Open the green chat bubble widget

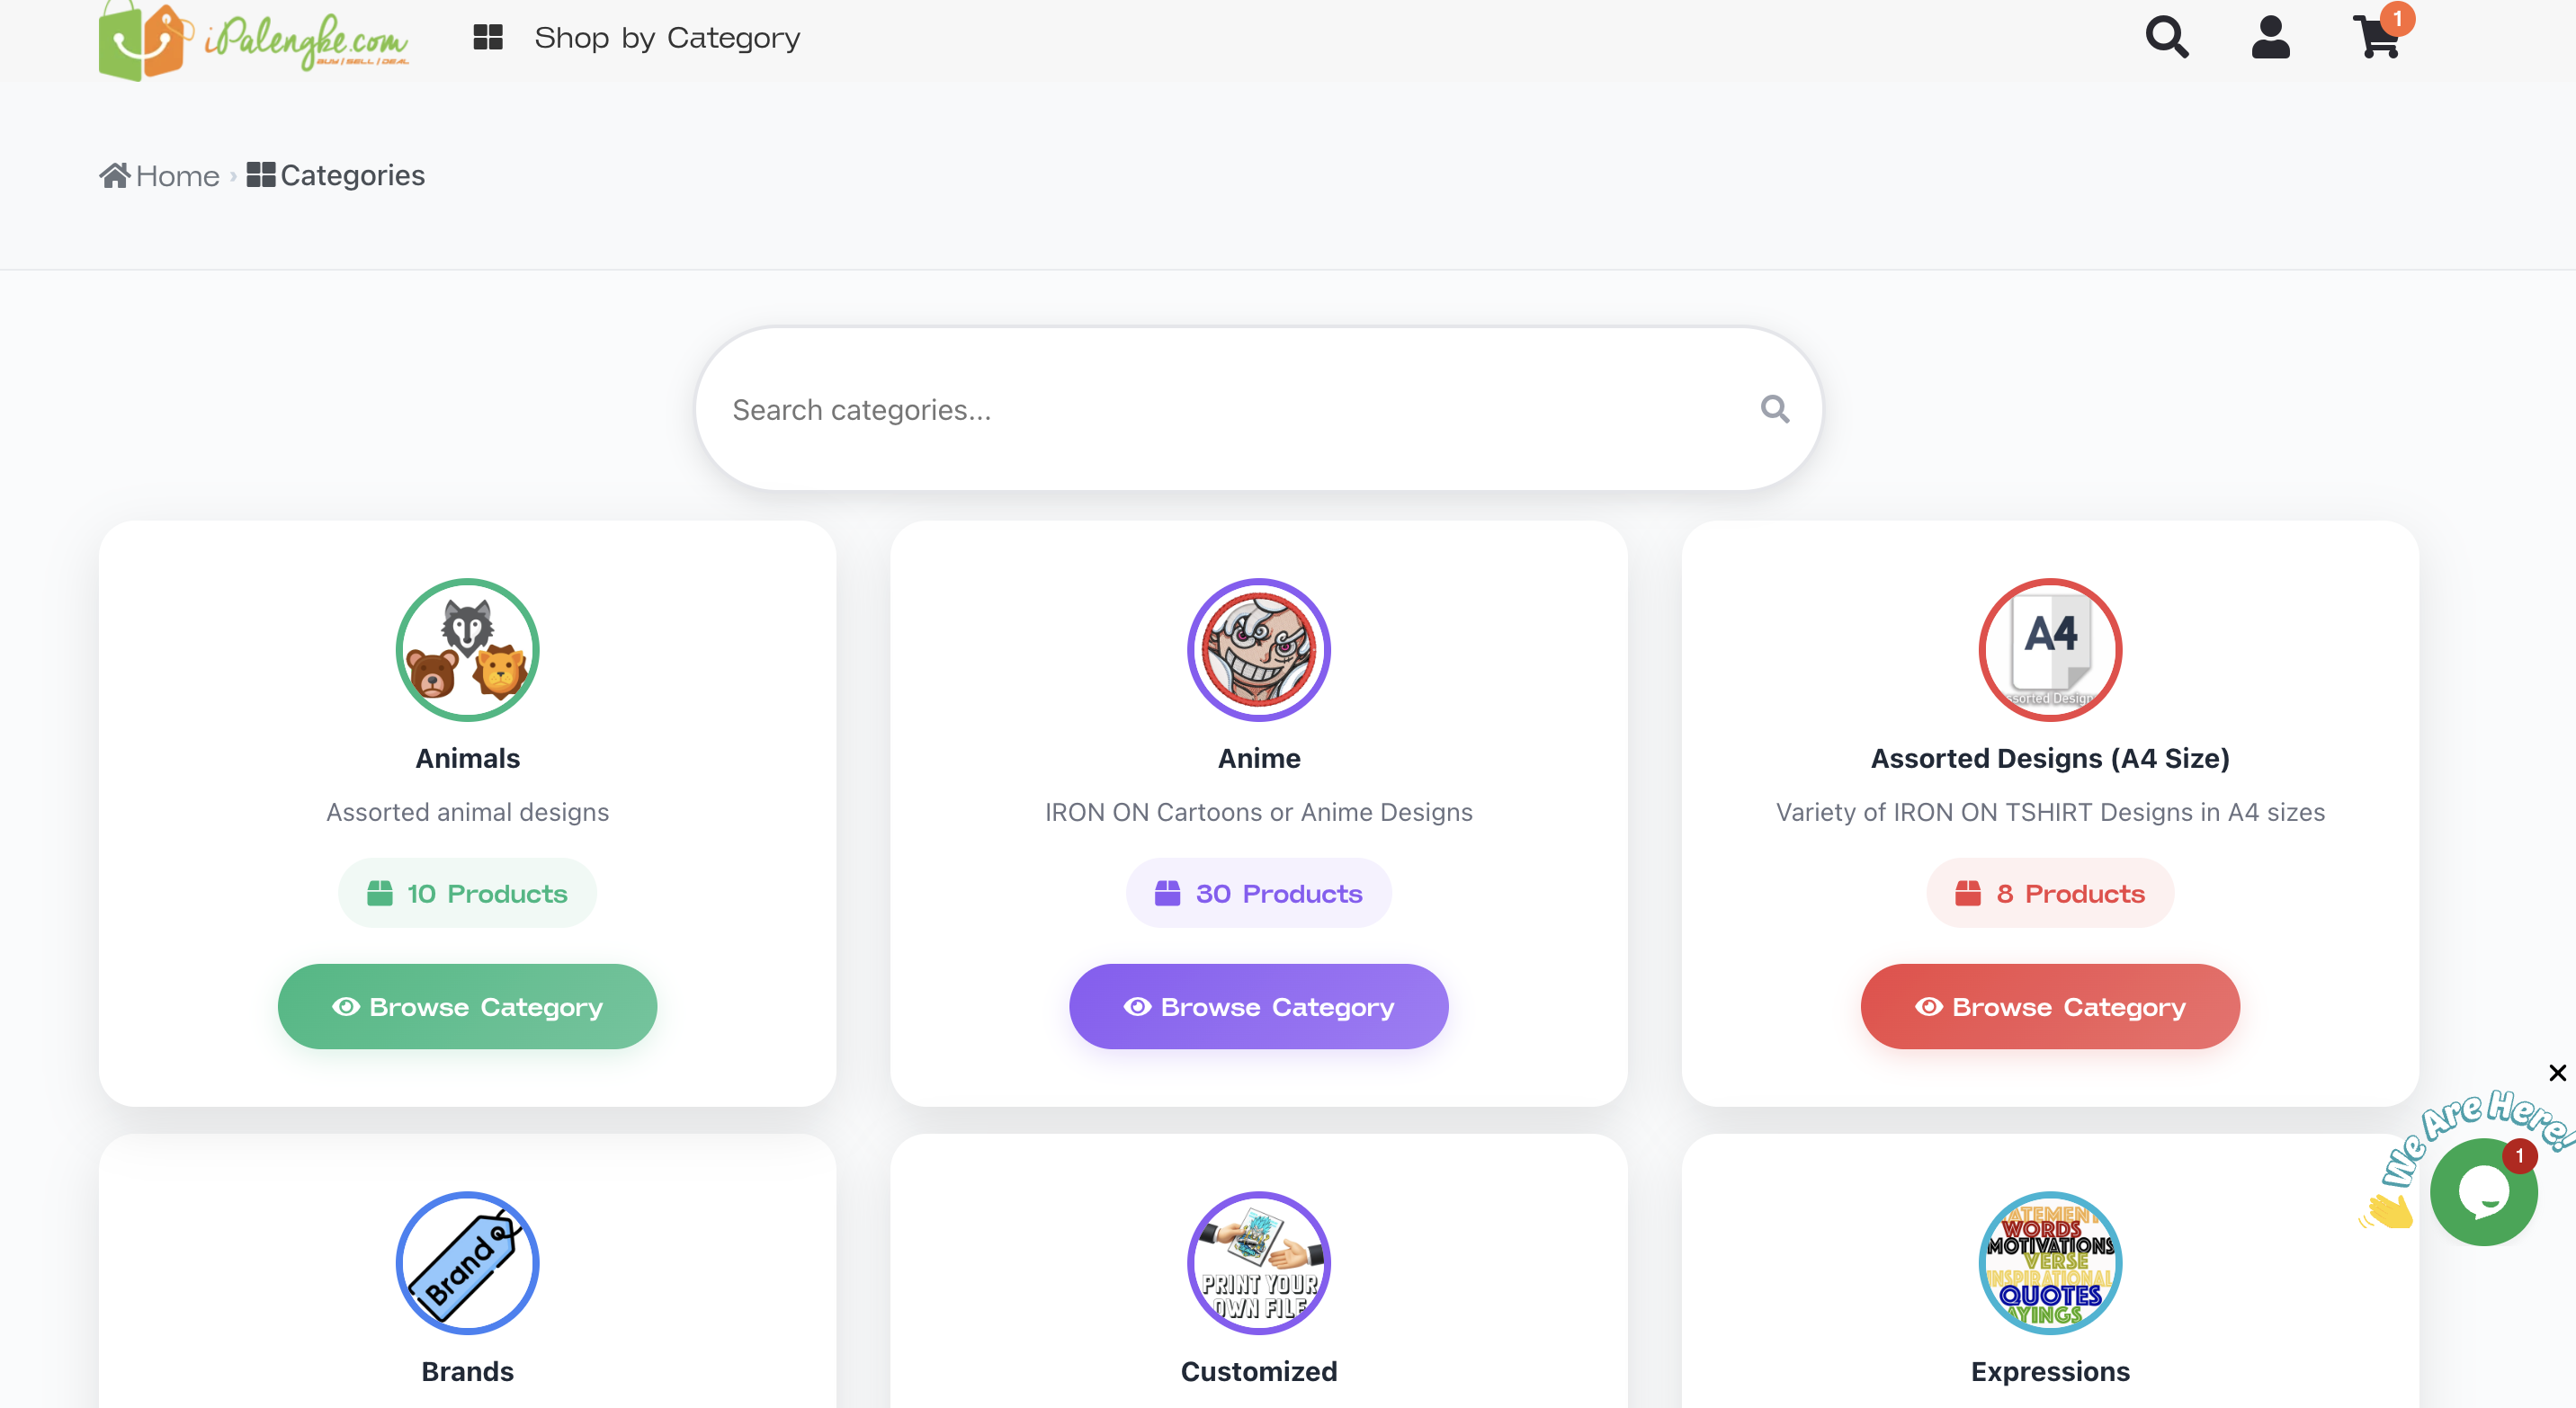2484,1192
